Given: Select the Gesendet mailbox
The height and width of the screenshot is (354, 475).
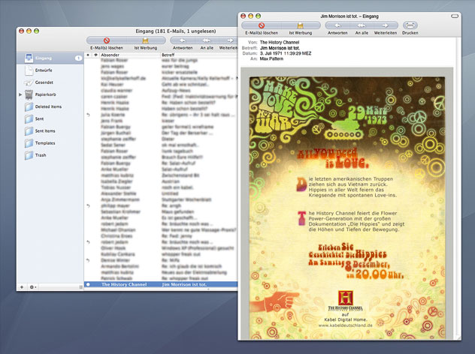Looking at the screenshot, I should pos(44,82).
